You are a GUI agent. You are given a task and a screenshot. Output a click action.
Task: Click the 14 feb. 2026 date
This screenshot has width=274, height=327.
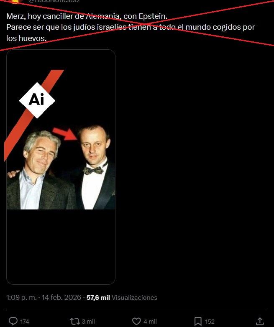[x=61, y=297]
